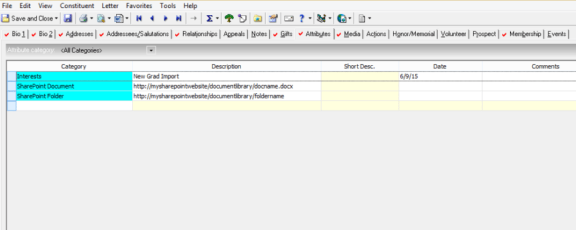Click the floppy disk Save icon
Viewport: 576px width, 230px height.
[x=68, y=18]
